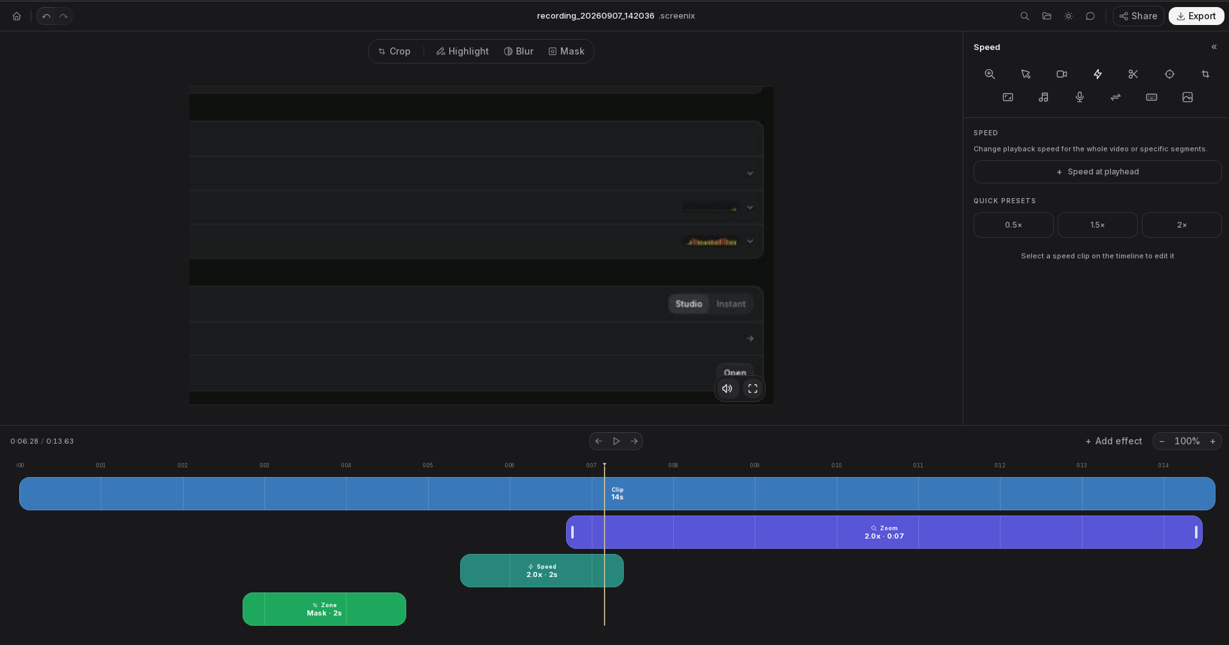Toggle light/dark theme with sun icon
The width and height of the screenshot is (1229, 645).
[x=1069, y=16]
